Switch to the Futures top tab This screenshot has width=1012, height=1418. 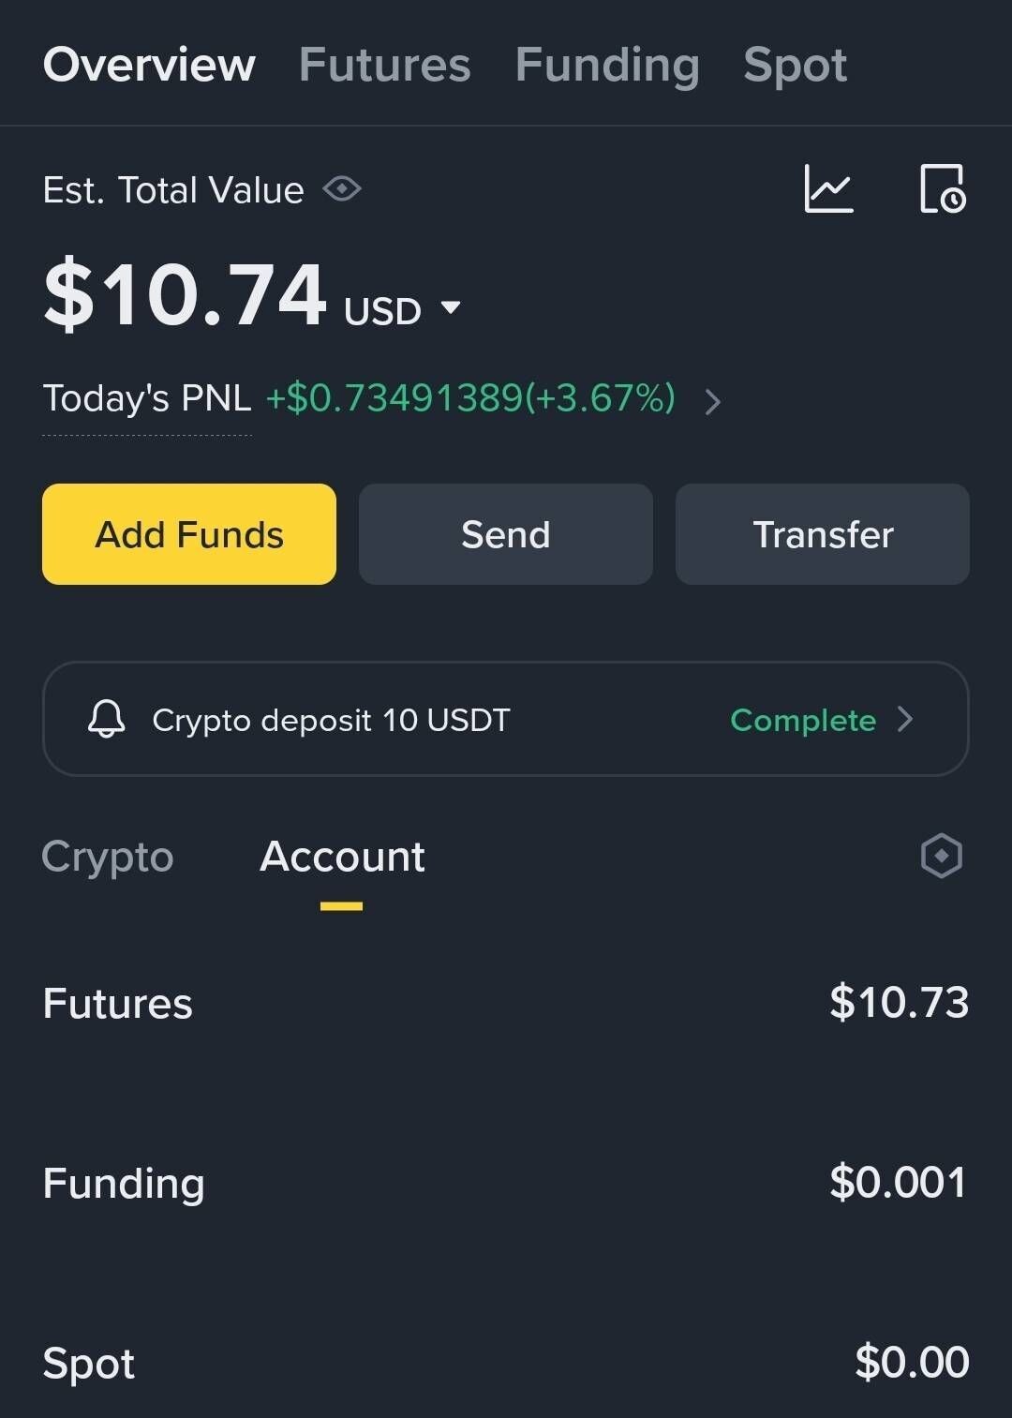(x=384, y=66)
